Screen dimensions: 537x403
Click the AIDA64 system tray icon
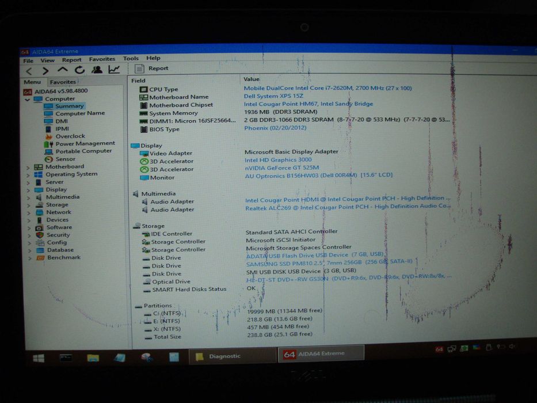point(439,349)
